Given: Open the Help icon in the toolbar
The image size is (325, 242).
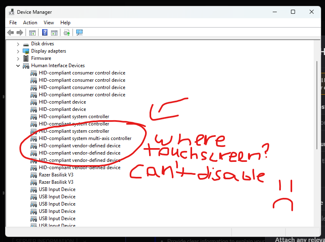Looking at the screenshot, I should tap(45, 32).
